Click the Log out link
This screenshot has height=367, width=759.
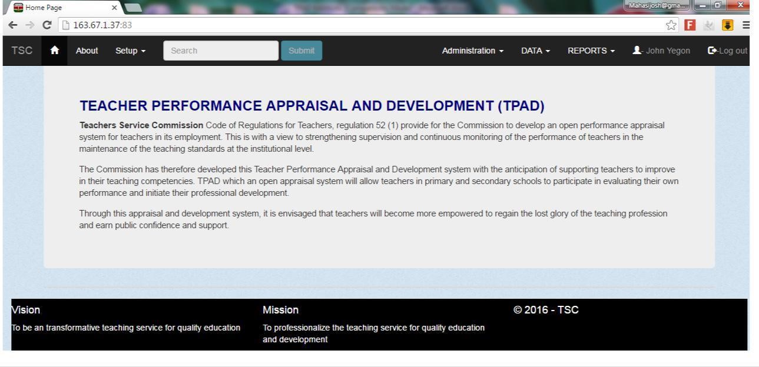coord(727,51)
